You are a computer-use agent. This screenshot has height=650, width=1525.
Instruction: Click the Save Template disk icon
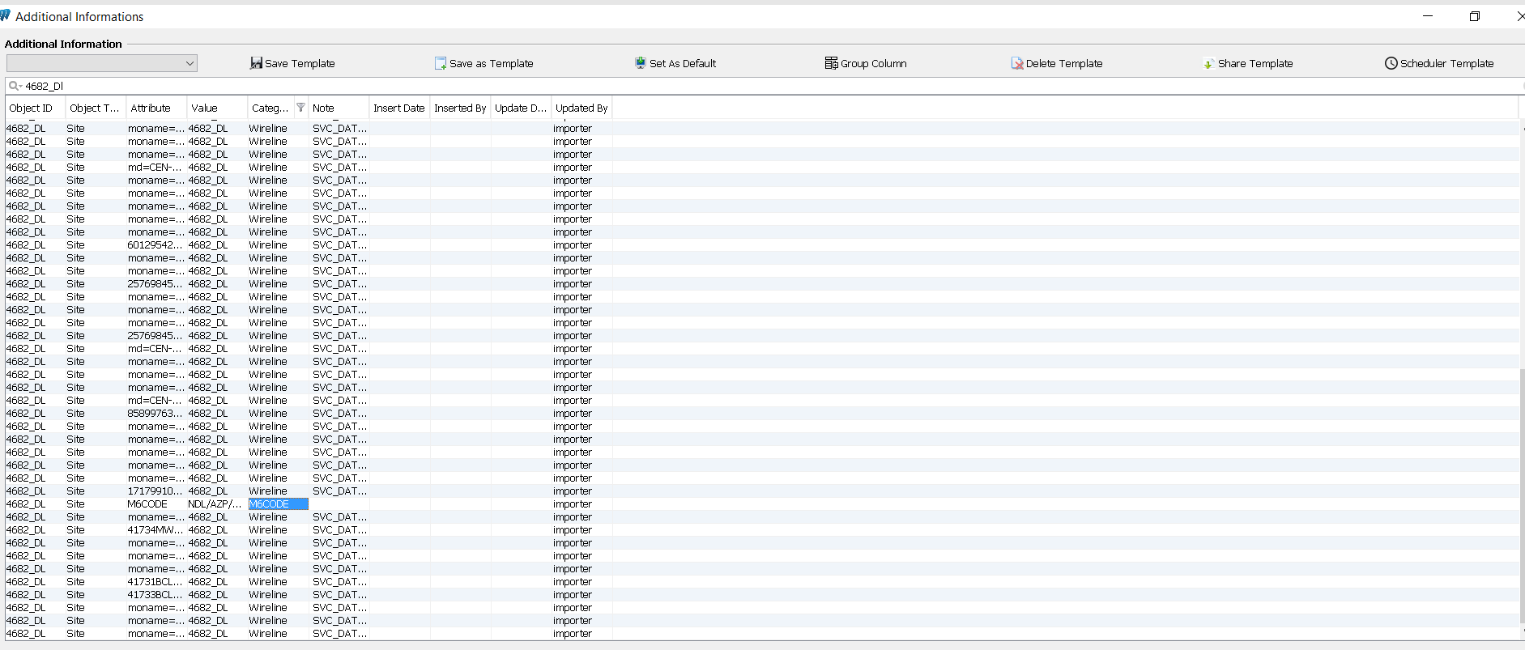pyautogui.click(x=256, y=63)
